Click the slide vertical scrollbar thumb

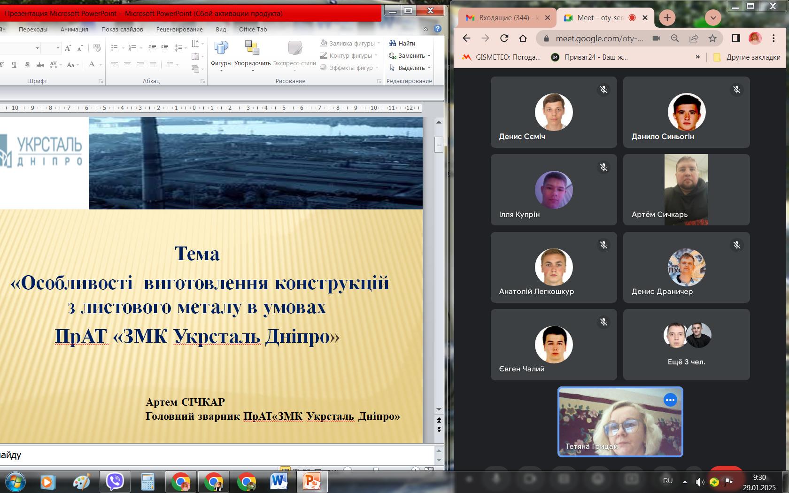click(439, 144)
